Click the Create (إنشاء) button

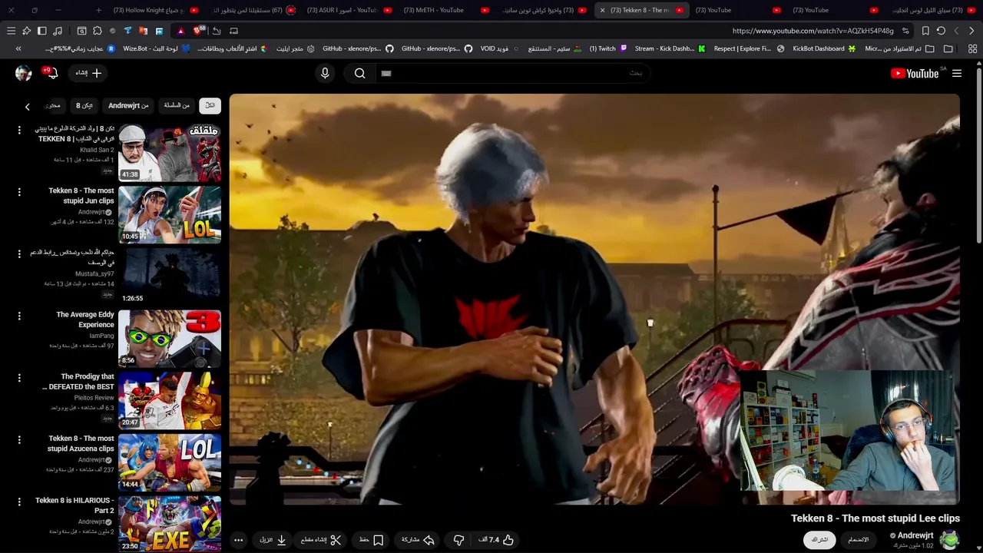(89, 73)
